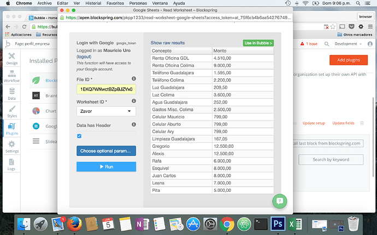Select the Chart plugin in Installed list

point(44,111)
